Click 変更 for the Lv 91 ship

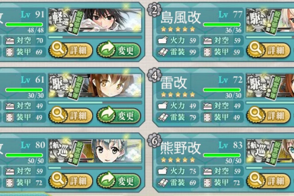point(119,50)
